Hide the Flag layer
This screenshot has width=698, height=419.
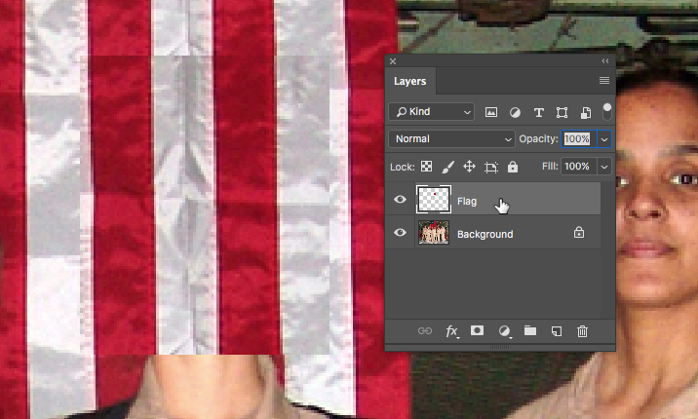(400, 200)
